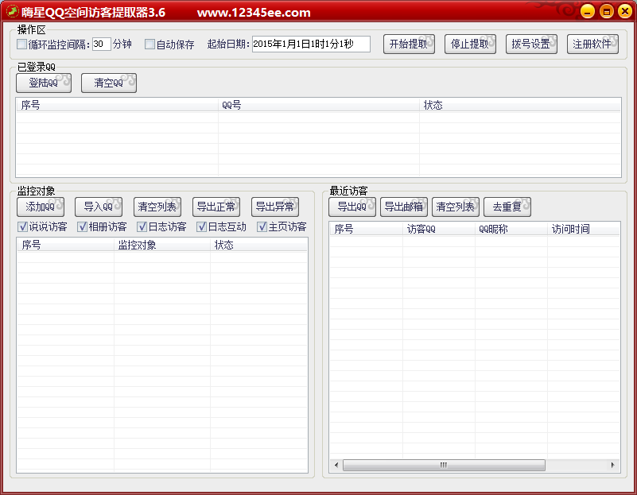The width and height of the screenshot is (637, 495).
Task: Minimize the window with the yellow button
Action: tap(588, 11)
